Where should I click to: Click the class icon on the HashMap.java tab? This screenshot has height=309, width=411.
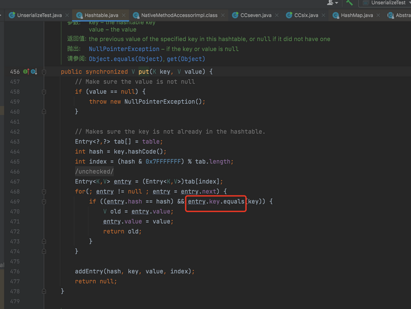(336, 15)
